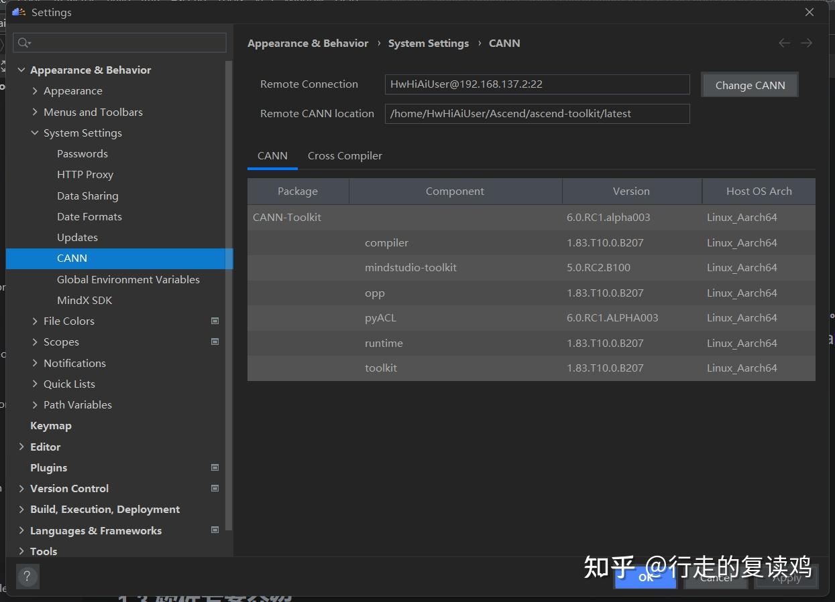This screenshot has width=835, height=602.
Task: Click the project-level icon beside Version Control
Action: click(215, 488)
